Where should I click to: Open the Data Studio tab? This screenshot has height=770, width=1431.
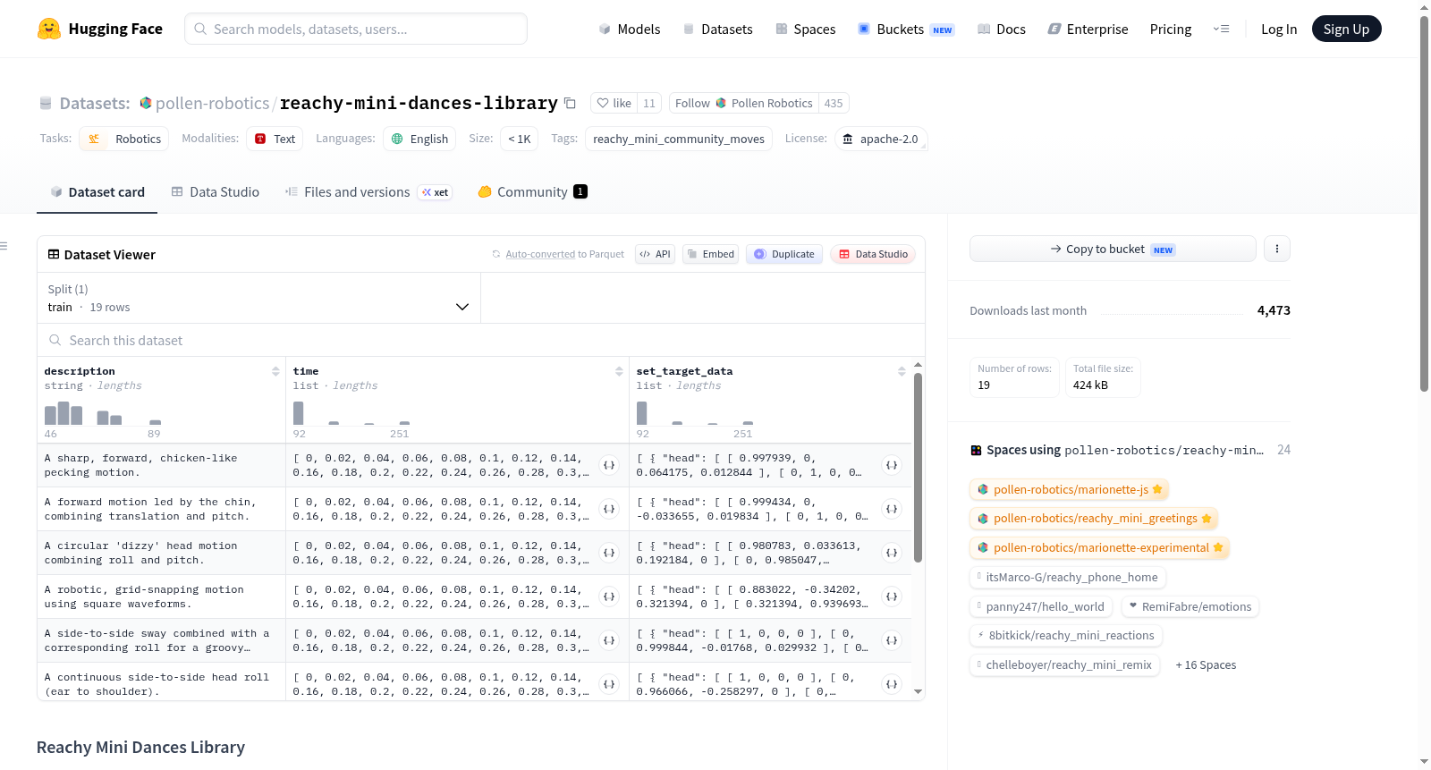tap(216, 191)
